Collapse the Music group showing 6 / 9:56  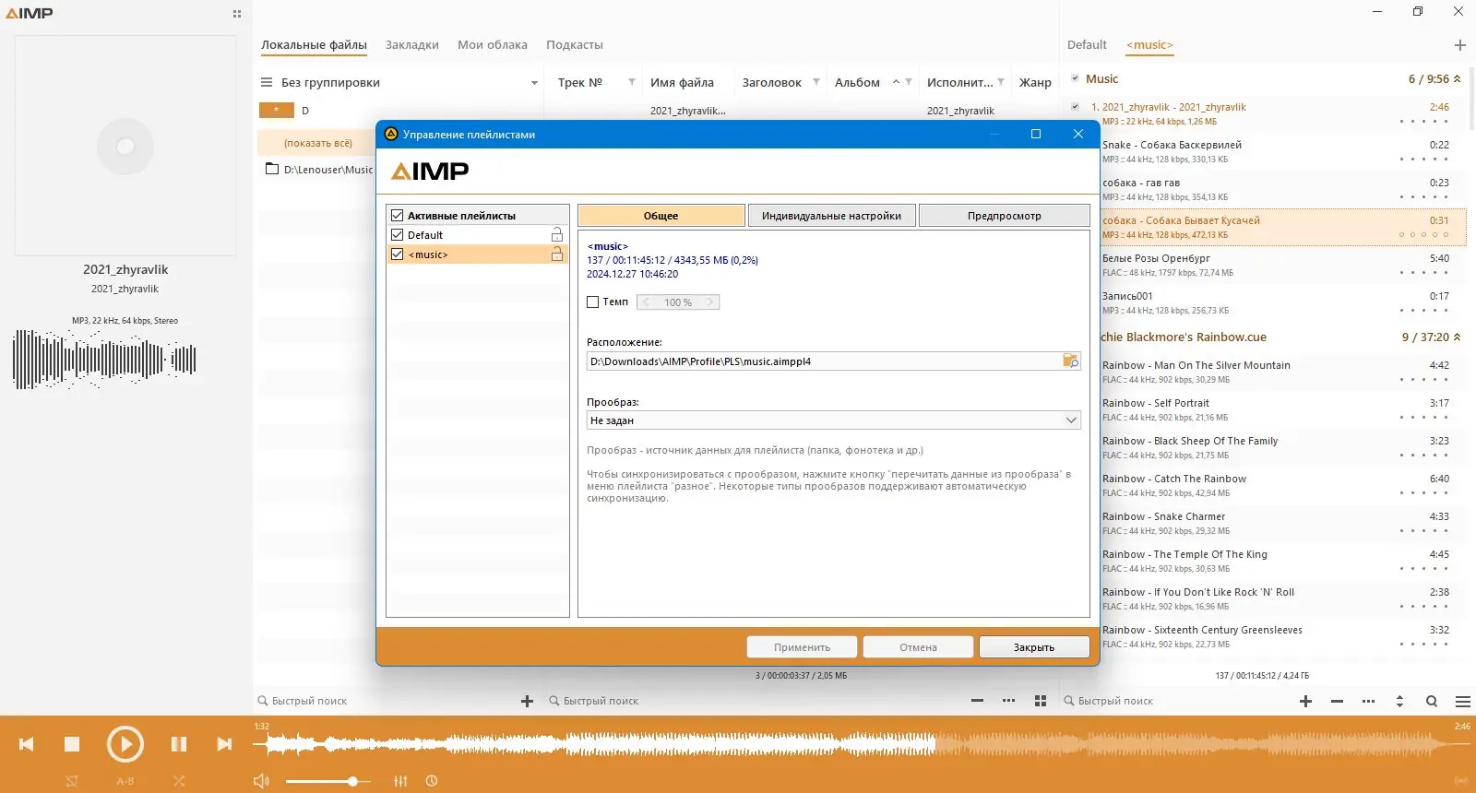coord(1457,78)
